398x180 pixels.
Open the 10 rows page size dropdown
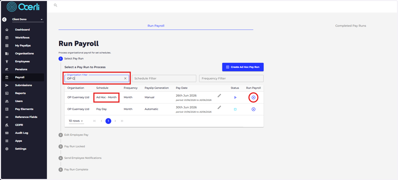(76, 121)
